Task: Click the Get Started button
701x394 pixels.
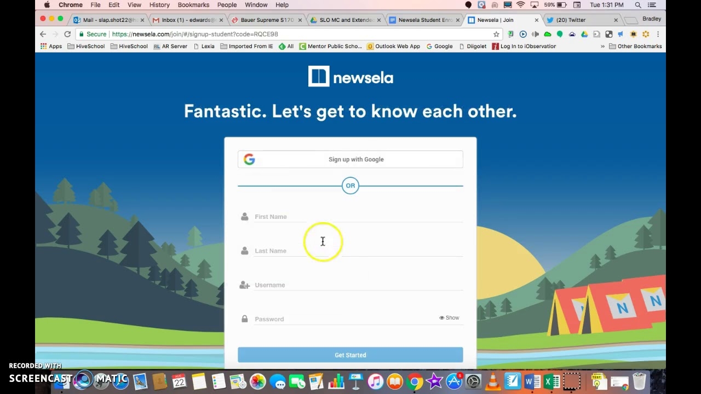Action: (x=350, y=355)
